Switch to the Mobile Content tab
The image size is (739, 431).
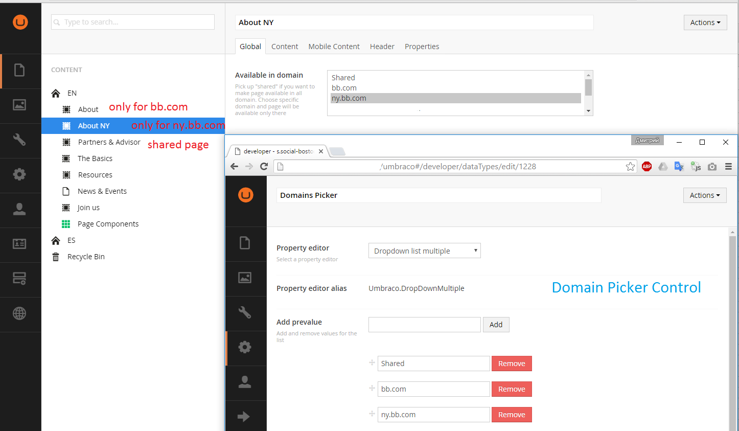334,47
